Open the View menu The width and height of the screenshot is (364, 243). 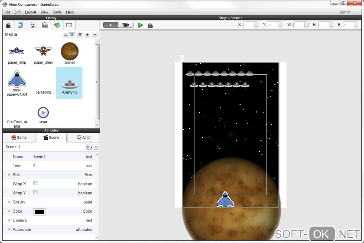tap(44, 12)
